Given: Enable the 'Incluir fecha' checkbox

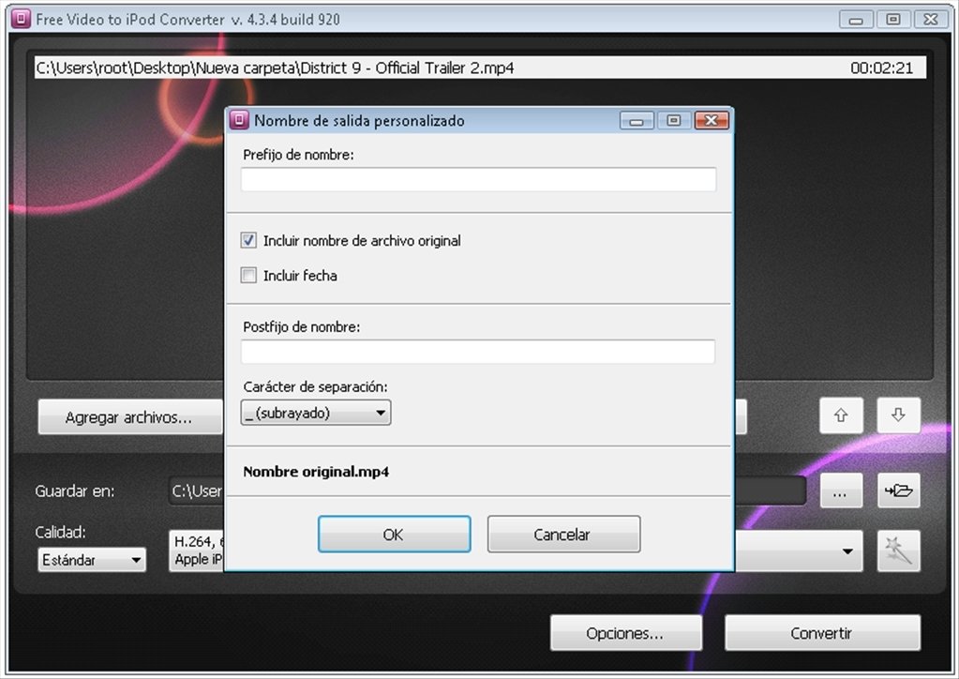Looking at the screenshot, I should (248, 276).
